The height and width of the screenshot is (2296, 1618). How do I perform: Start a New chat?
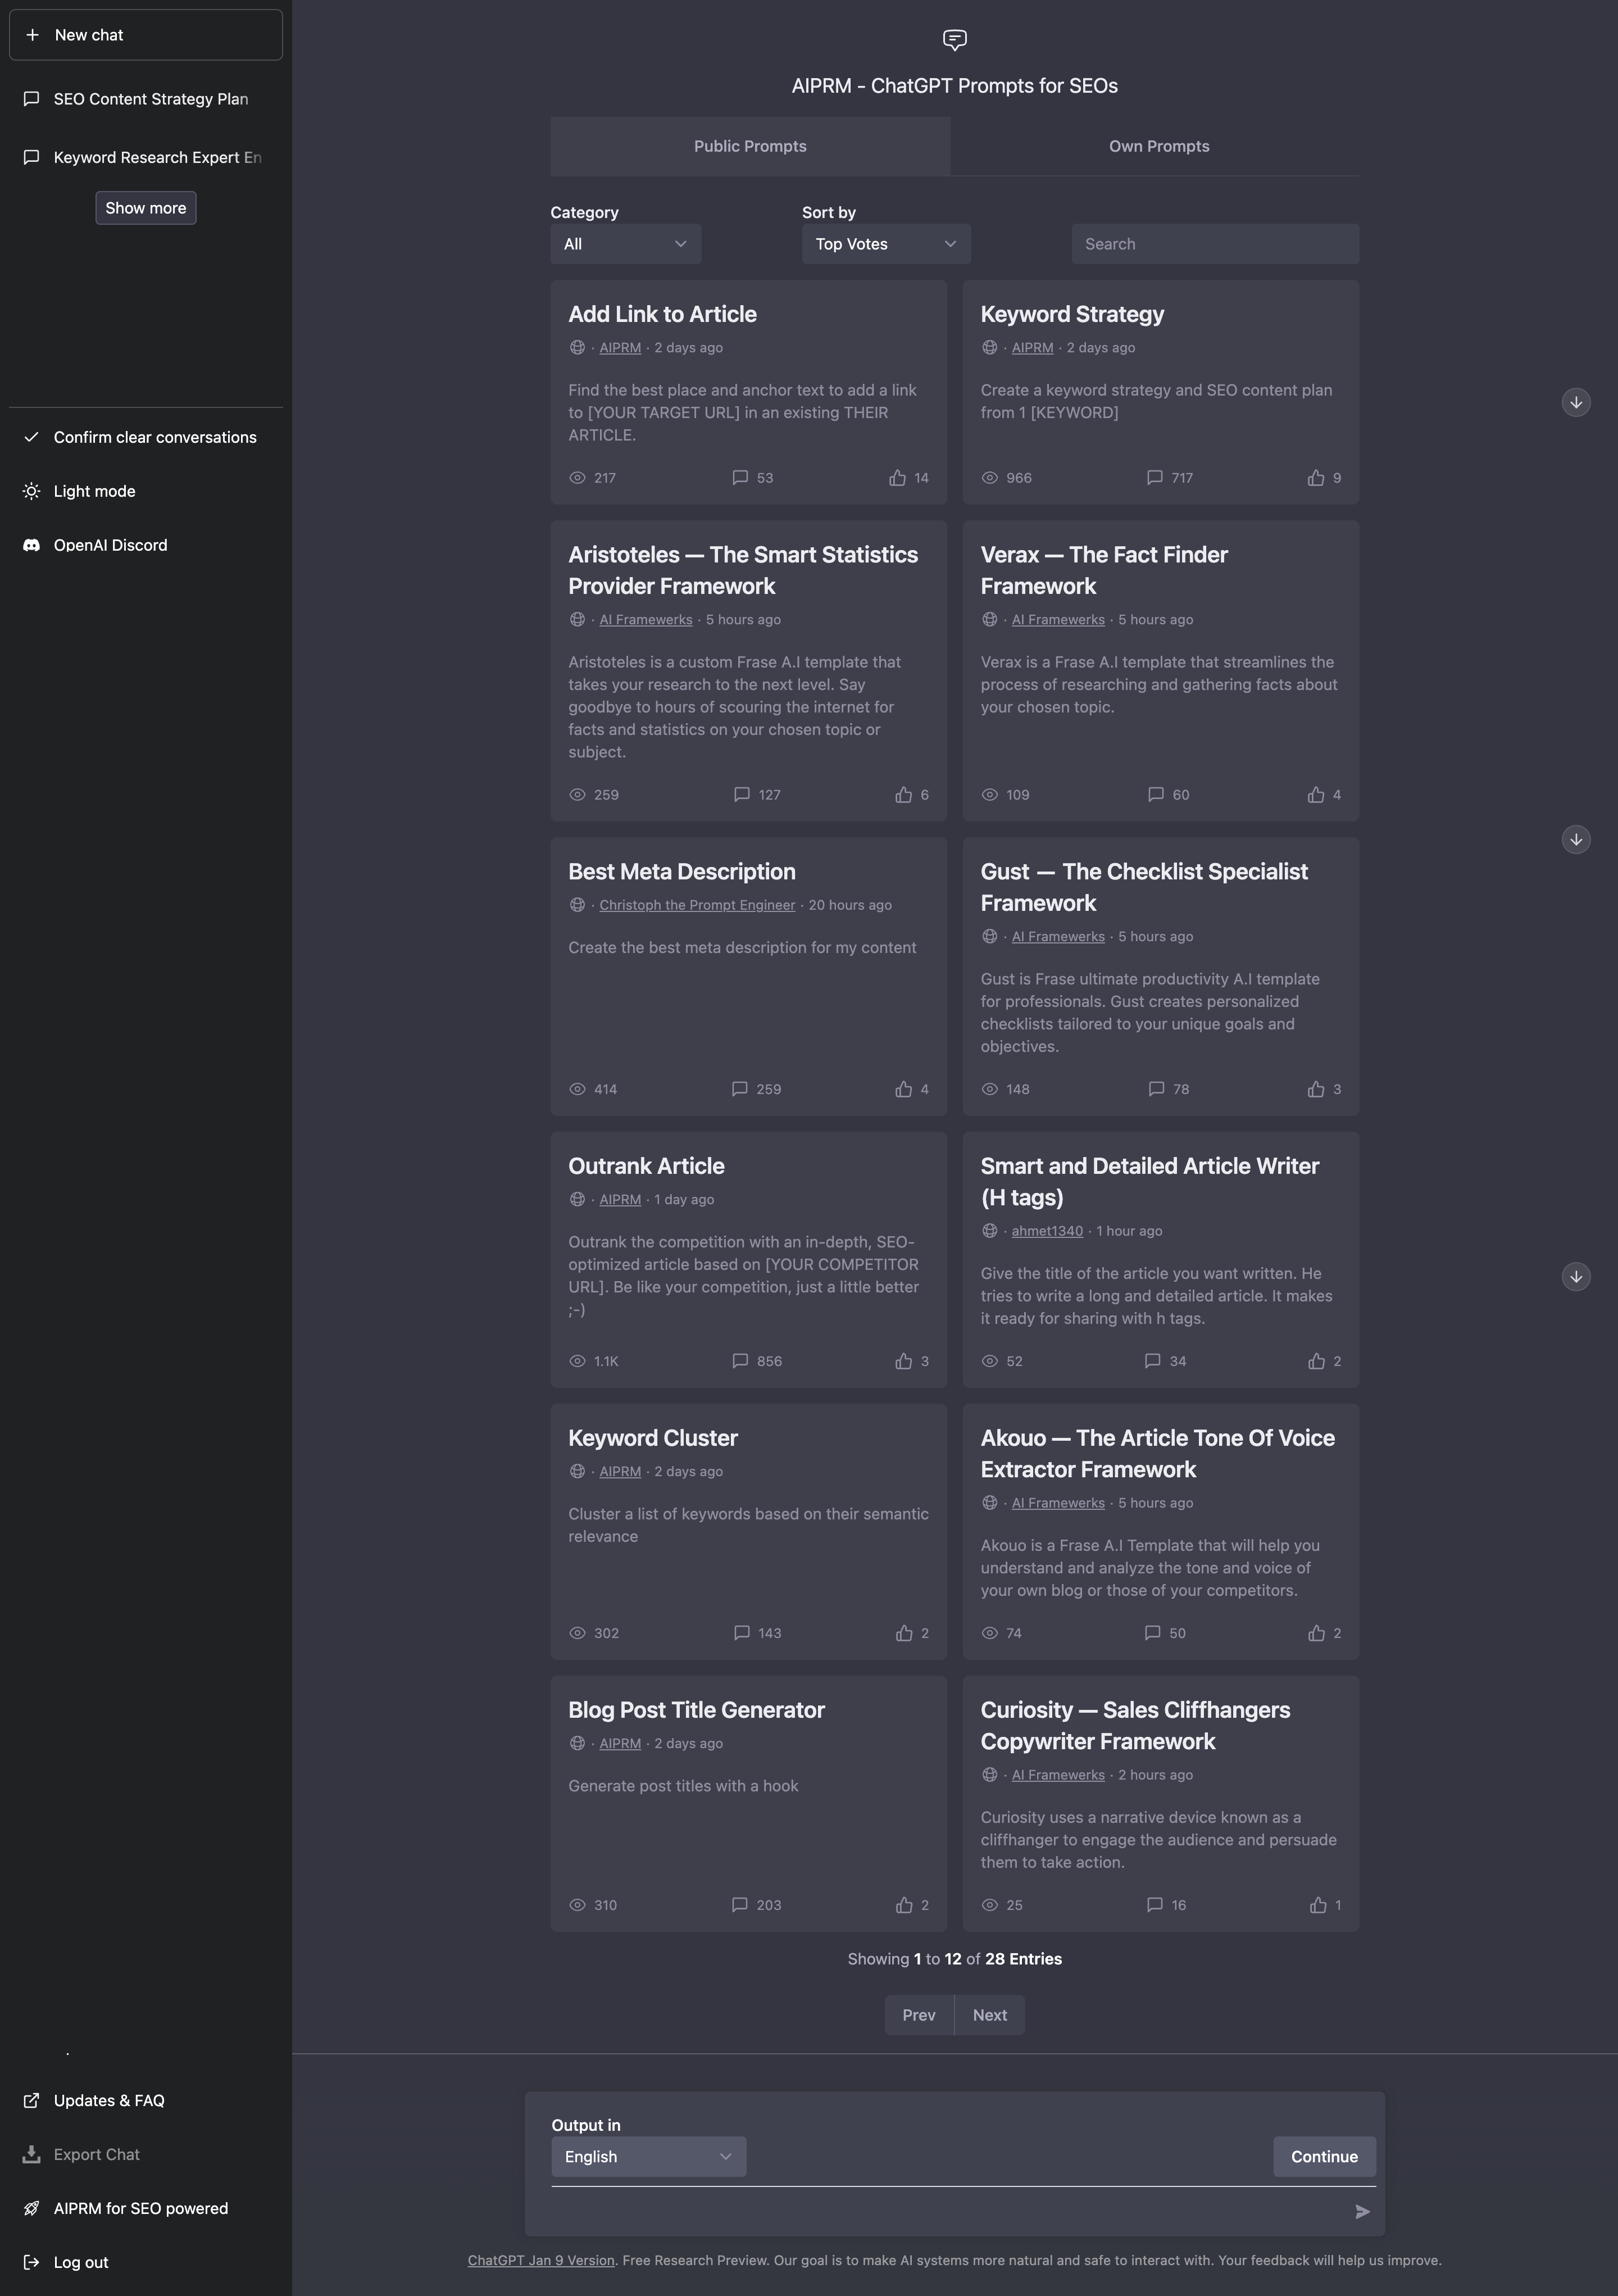(146, 35)
